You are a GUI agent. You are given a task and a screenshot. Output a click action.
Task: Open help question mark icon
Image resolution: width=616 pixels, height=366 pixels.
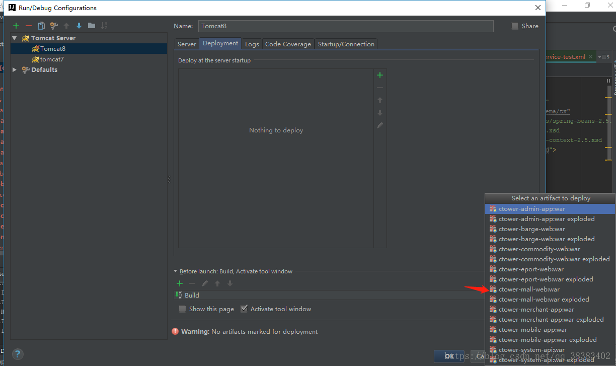click(18, 354)
